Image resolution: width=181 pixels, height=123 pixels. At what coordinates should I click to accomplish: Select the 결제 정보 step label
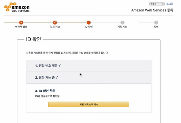[55, 27]
